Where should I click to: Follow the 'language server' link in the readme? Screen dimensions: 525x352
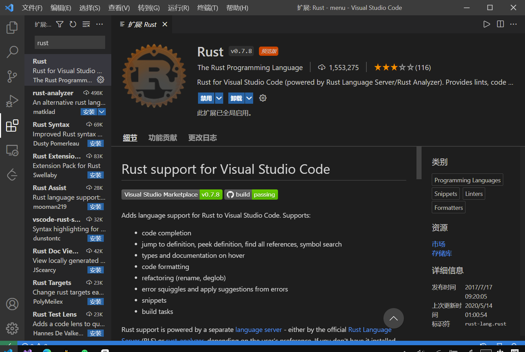259,330
